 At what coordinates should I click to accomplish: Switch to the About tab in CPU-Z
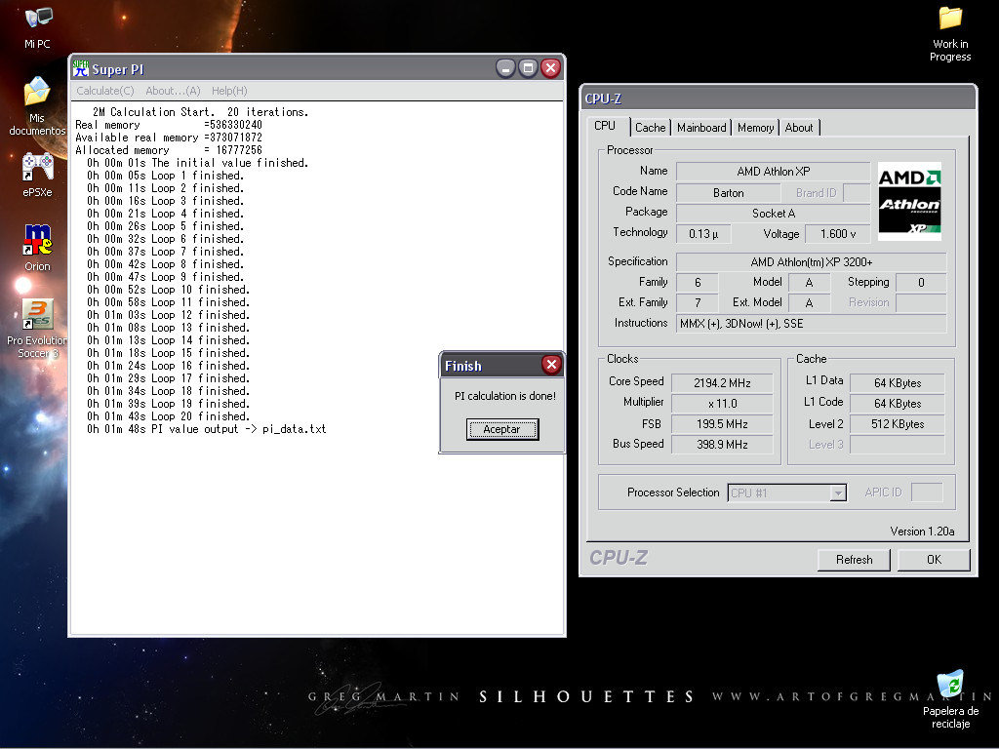pos(799,128)
